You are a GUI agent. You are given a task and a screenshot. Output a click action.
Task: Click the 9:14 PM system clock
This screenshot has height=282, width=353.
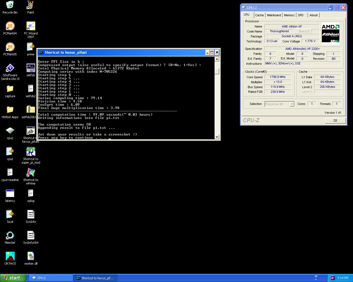click(343, 278)
